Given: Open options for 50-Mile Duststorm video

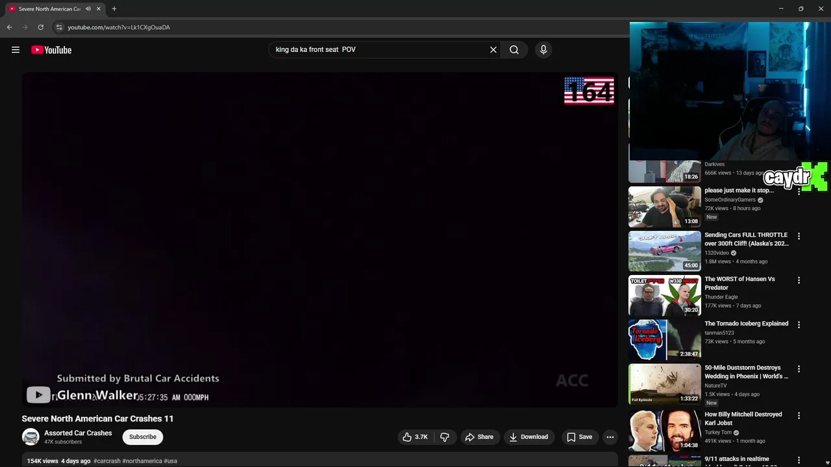Looking at the screenshot, I should point(799,368).
